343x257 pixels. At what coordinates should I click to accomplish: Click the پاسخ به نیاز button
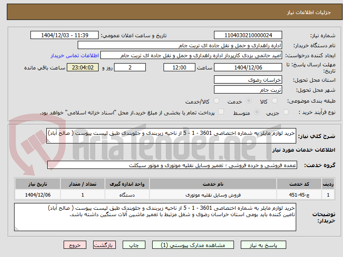pyautogui.click(x=263, y=245)
